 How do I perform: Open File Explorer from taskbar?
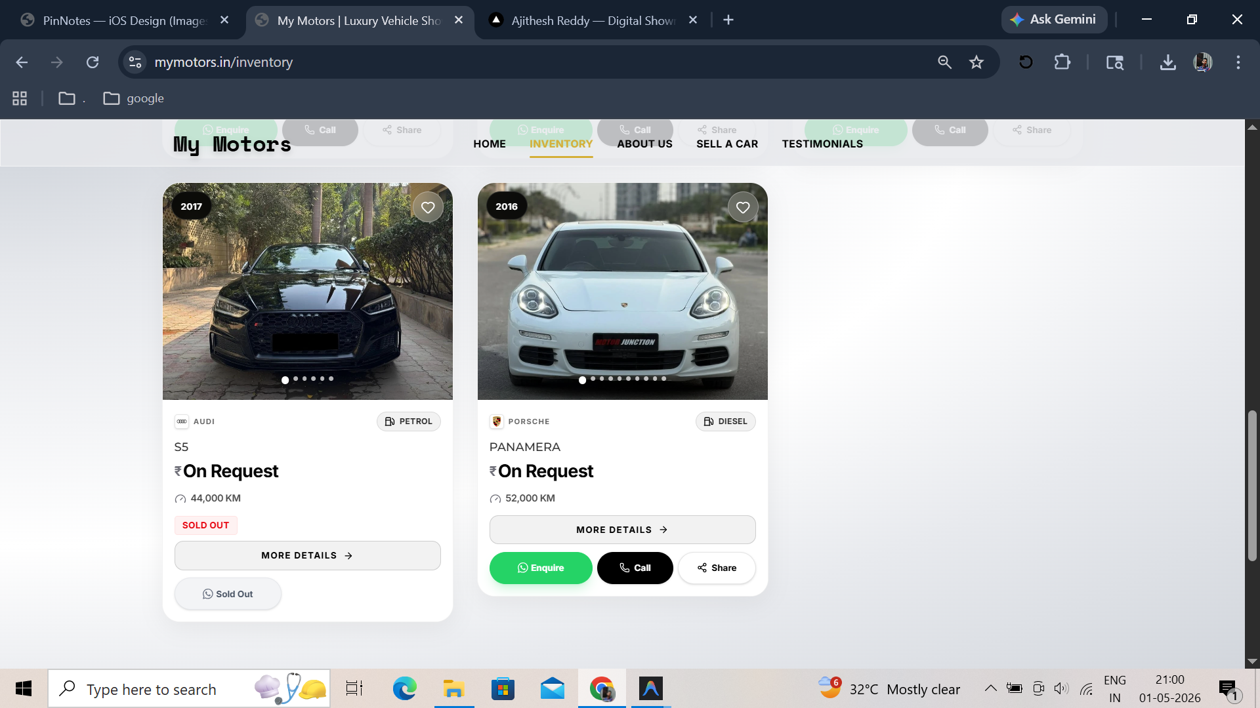tap(453, 688)
